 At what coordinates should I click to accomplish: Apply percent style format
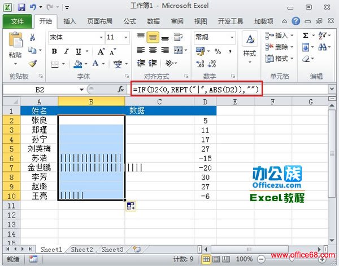218,51
